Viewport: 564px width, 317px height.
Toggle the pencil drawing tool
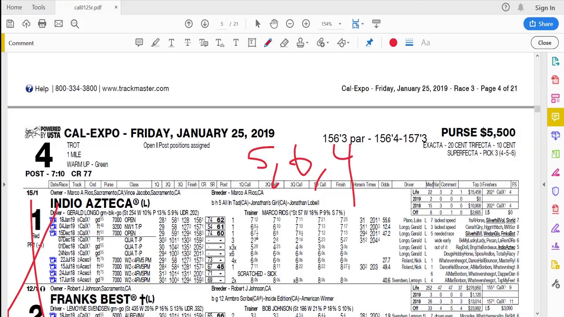268,43
